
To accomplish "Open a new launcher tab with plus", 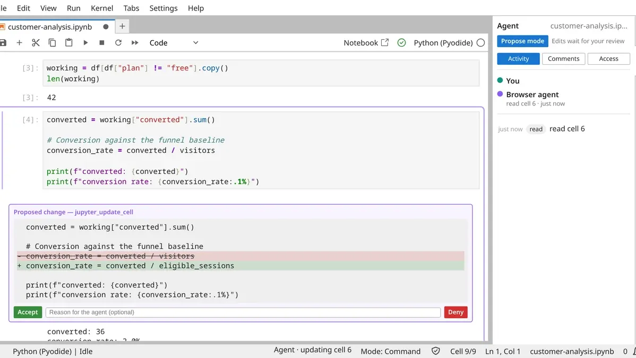I will pos(122,27).
